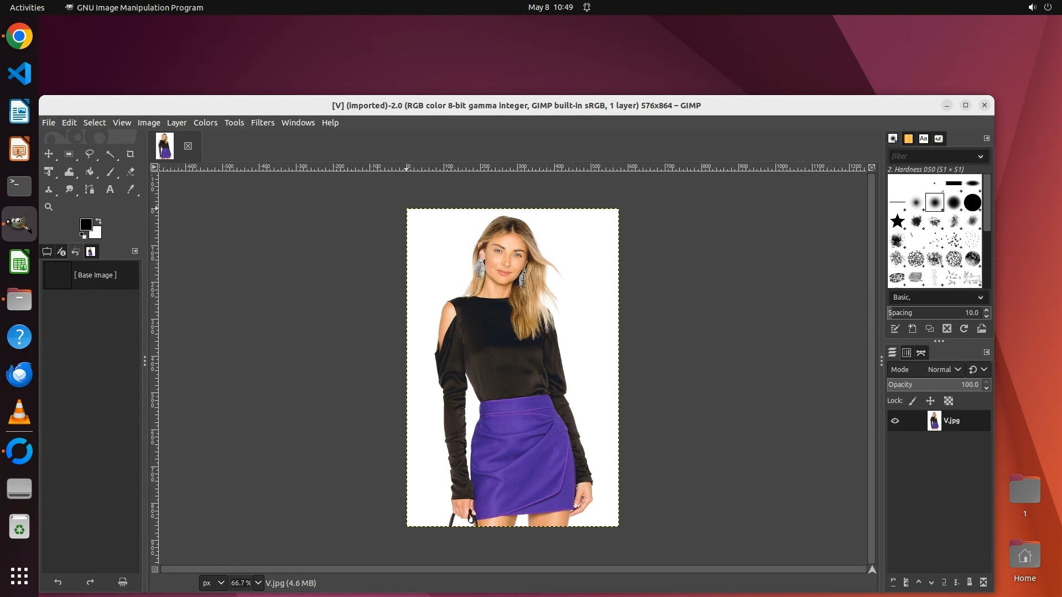Select the Paths tool
Image resolution: width=1062 pixels, height=597 pixels.
coord(90,190)
